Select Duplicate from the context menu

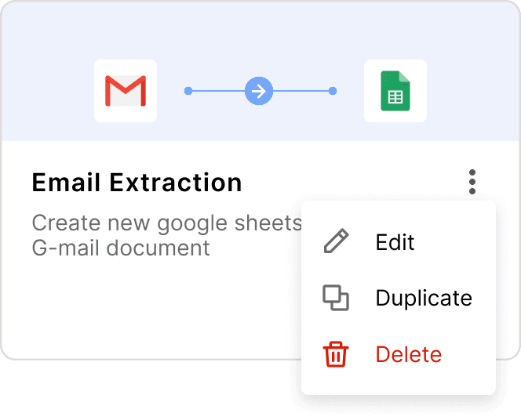point(399,298)
